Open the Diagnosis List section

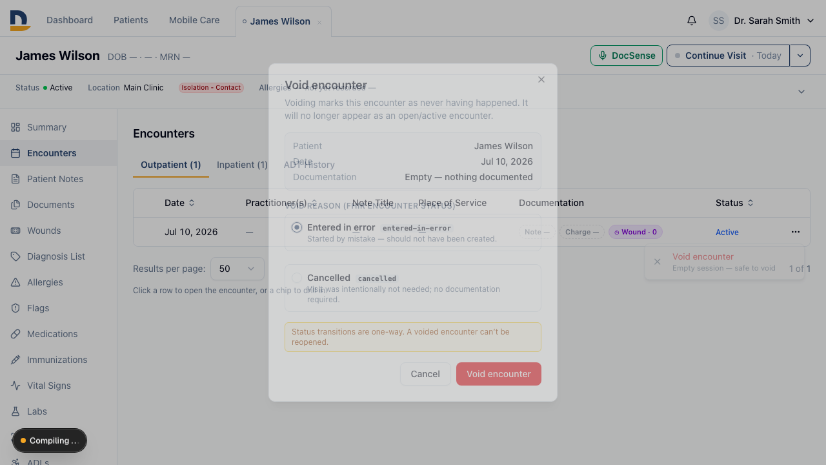(58, 256)
